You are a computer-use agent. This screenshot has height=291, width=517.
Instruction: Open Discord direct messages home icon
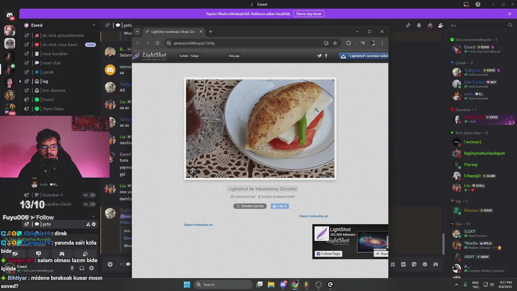pos(10,16)
